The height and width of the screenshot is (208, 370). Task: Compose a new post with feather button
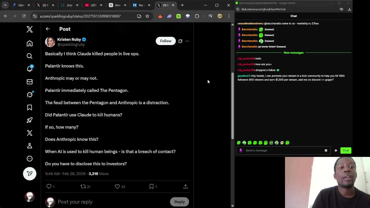click(29, 173)
